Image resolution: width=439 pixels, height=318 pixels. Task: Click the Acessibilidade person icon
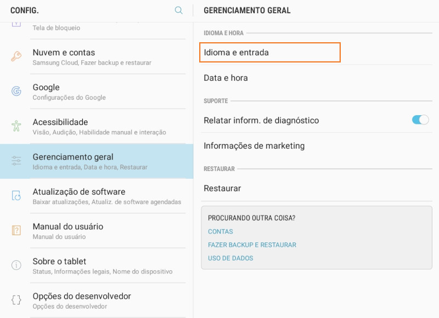click(x=16, y=126)
